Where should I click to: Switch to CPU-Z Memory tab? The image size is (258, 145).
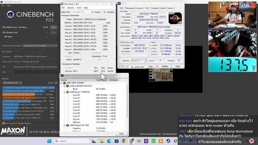click(x=139, y=8)
